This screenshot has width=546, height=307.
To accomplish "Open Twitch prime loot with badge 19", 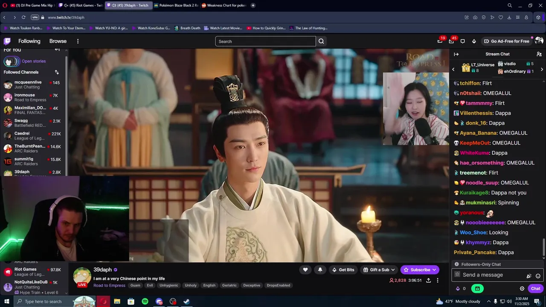I will (440, 41).
